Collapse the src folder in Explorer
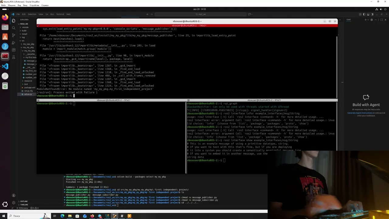The image size is (389, 219). point(23,41)
